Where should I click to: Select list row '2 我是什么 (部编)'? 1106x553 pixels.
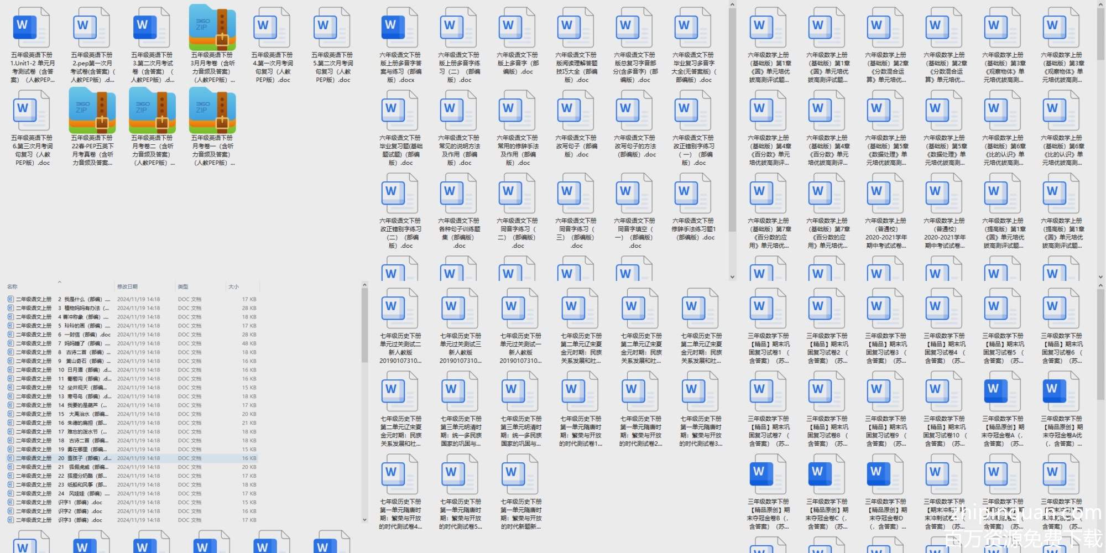tap(132, 299)
